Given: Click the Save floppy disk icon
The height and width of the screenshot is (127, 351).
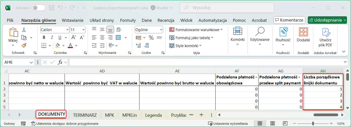Looking at the screenshot, I should 52,8.
